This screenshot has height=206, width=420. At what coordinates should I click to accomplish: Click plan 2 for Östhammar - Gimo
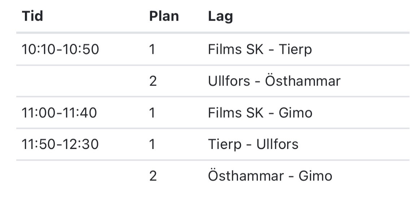pos(153,176)
